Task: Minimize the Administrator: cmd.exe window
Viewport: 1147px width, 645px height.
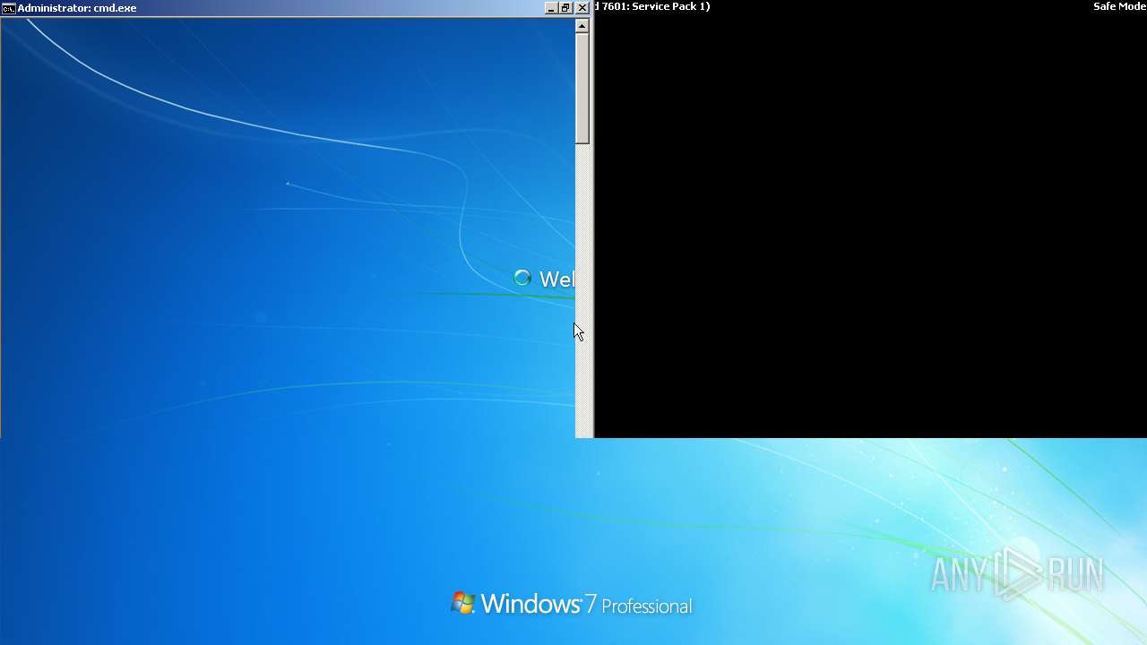Action: pos(551,8)
